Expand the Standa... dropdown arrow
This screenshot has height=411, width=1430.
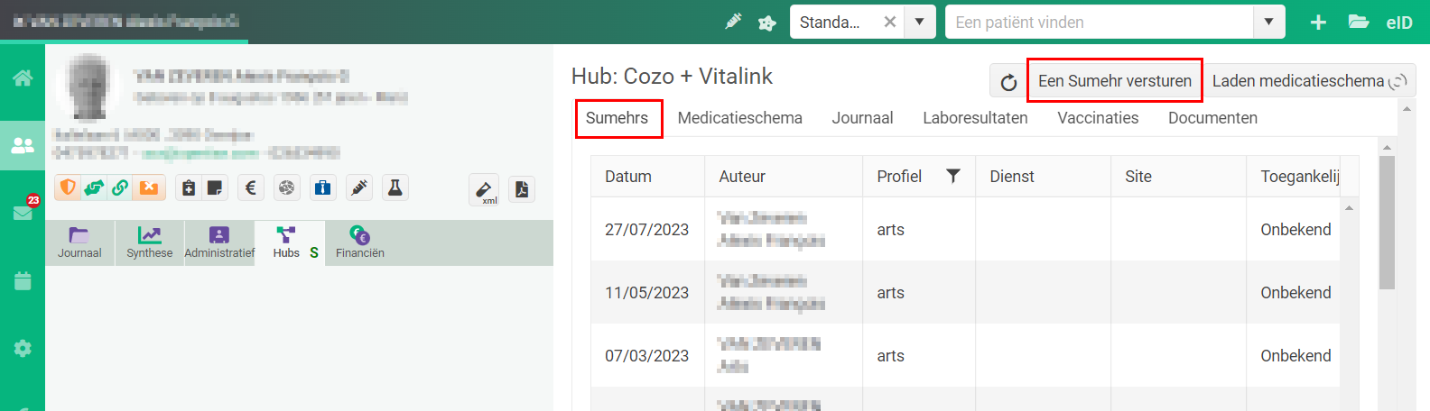[919, 23]
